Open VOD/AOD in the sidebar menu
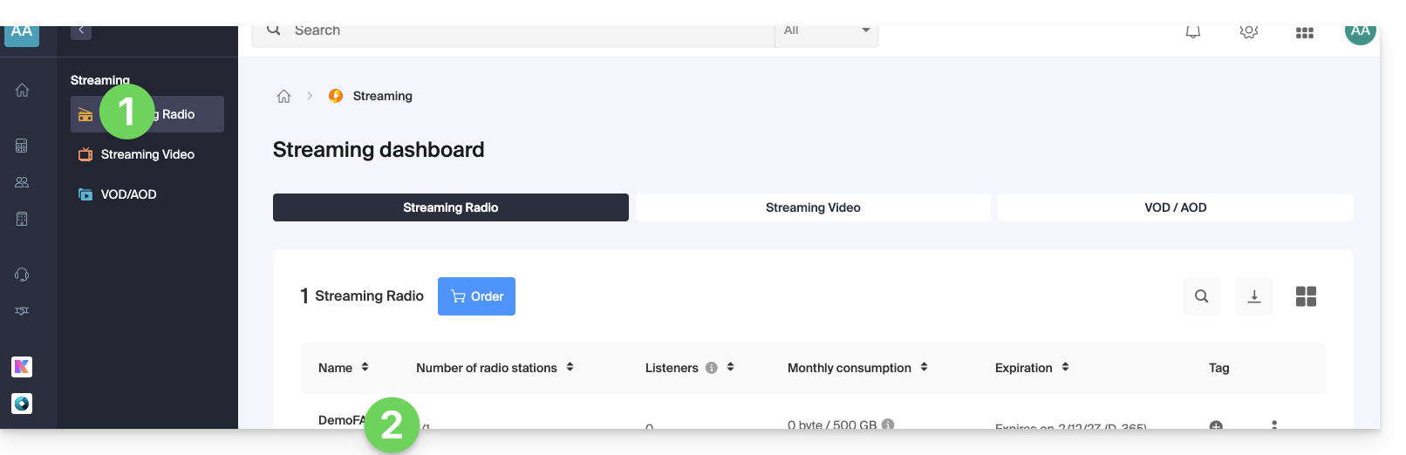The width and height of the screenshot is (1406, 455). pyautogui.click(x=128, y=194)
